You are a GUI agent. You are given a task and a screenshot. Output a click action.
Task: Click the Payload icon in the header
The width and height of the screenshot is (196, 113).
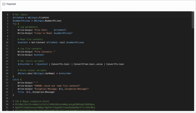point(4,4)
